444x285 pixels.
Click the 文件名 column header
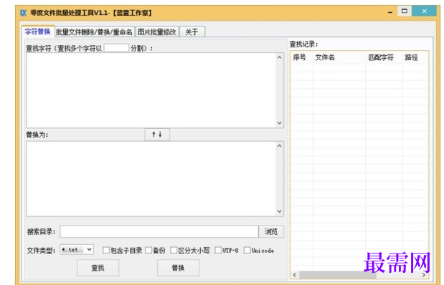point(339,57)
